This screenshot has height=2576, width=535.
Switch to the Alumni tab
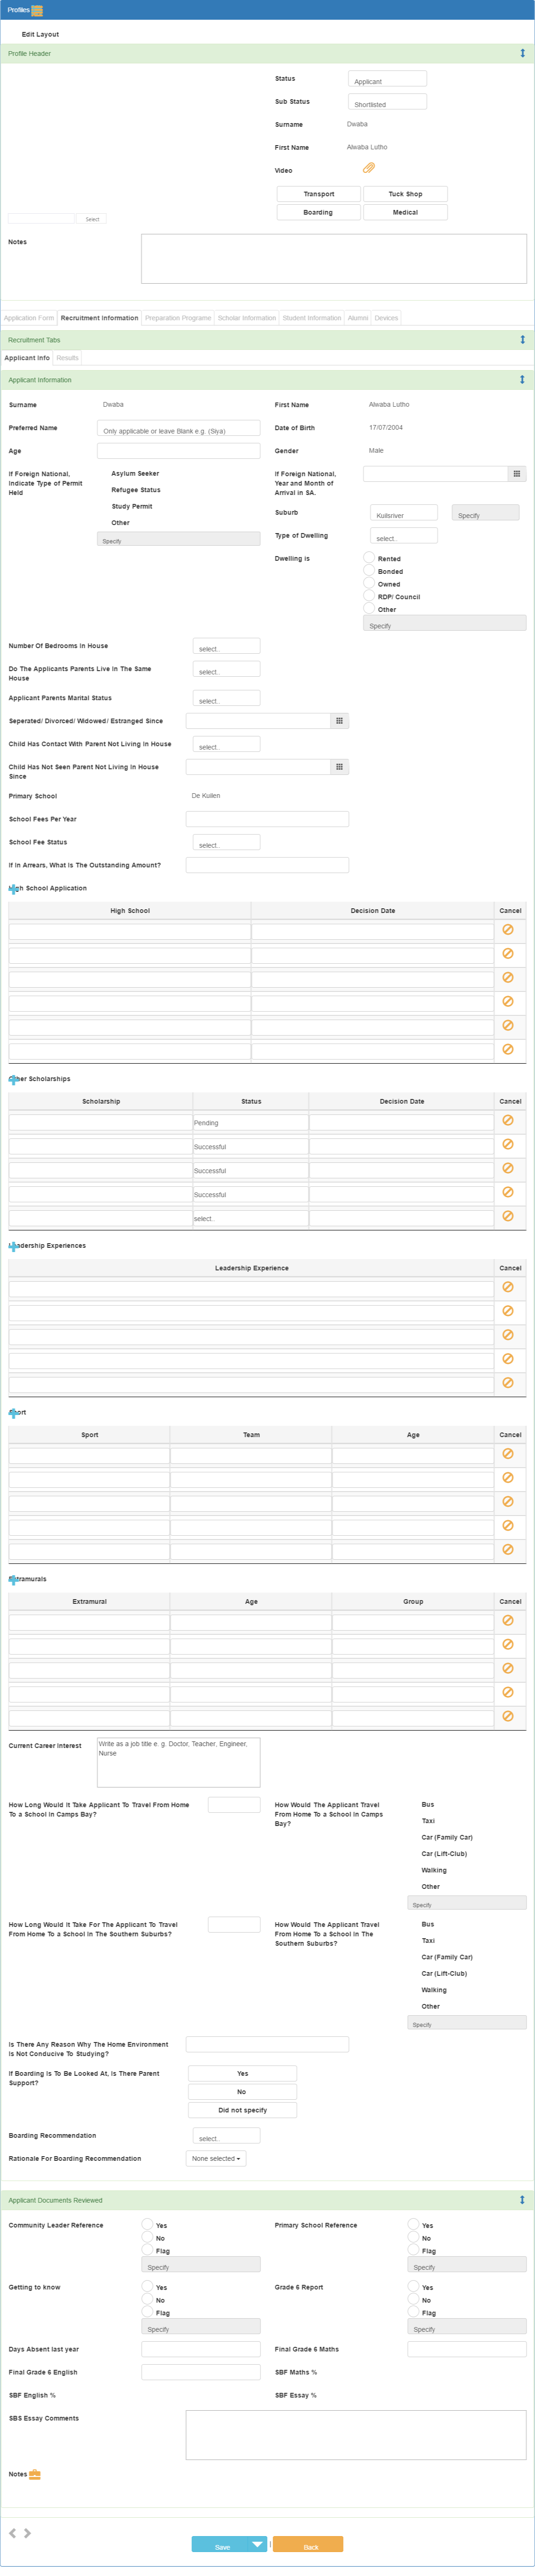click(358, 318)
